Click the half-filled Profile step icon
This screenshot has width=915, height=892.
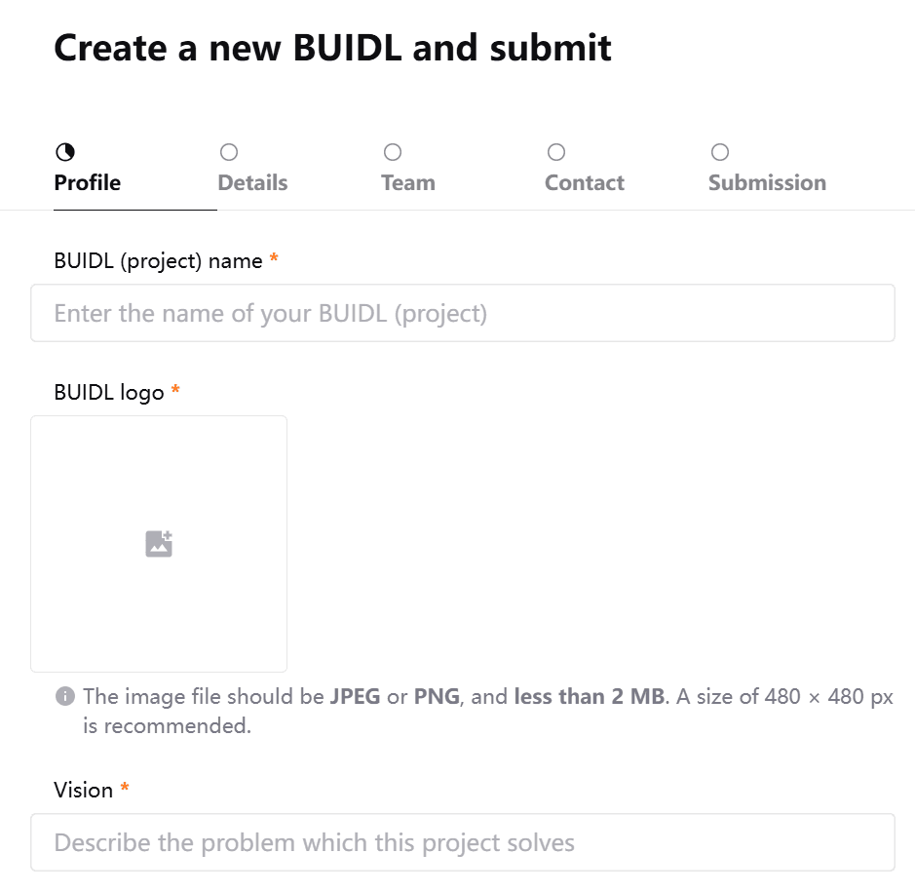coord(64,152)
